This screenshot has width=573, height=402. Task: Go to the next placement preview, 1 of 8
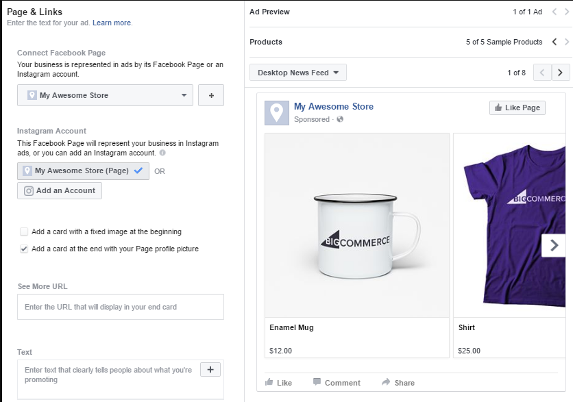pyautogui.click(x=561, y=73)
